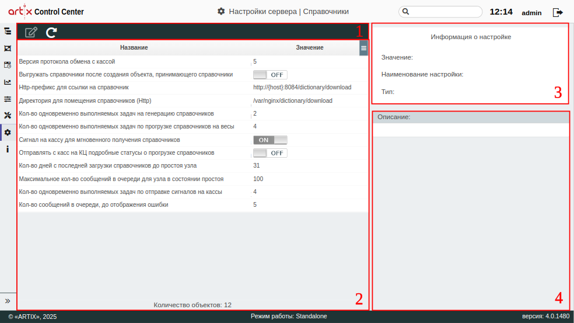
Task: Expand the left sidebar with double chevron
Action: (8, 301)
